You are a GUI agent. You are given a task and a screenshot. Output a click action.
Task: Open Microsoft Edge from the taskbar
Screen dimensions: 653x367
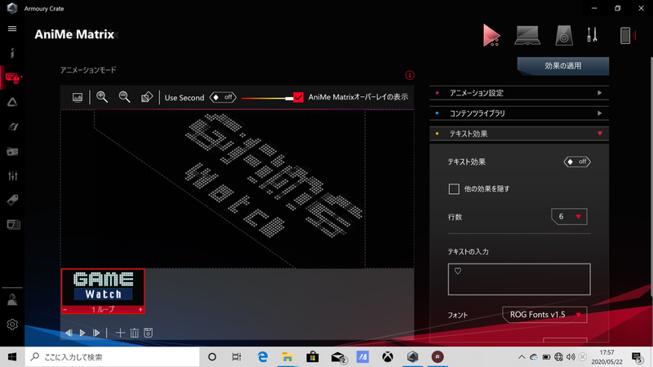pyautogui.click(x=262, y=356)
